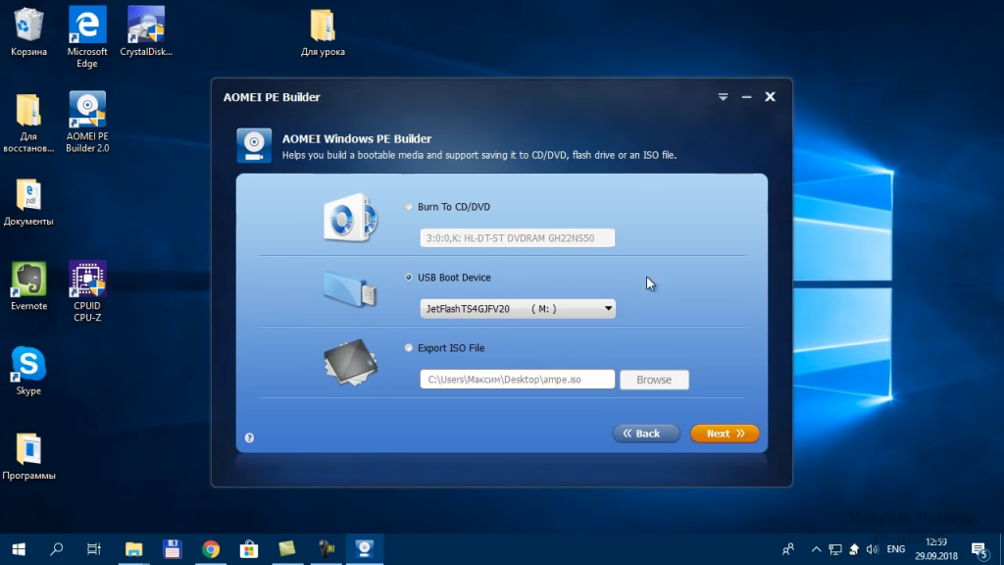Viewport: 1004px width, 565px height.
Task: Click the network tray icon
Action: coord(835,549)
